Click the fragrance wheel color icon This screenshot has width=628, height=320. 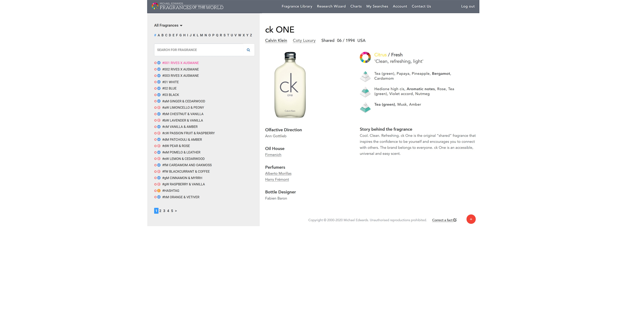365,58
